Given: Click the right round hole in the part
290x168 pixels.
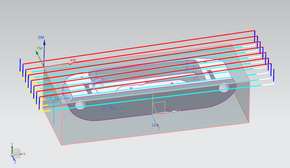Looking at the screenshot, I should (224, 88).
